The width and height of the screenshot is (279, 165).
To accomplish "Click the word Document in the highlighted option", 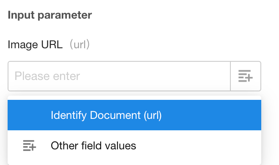I will (115, 115).
